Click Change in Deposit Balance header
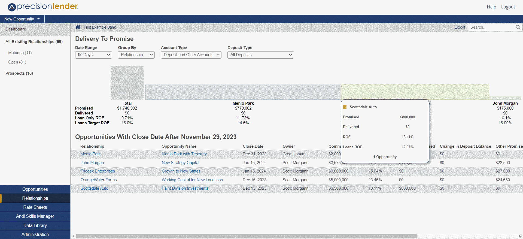523x239 pixels. pyautogui.click(x=465, y=146)
